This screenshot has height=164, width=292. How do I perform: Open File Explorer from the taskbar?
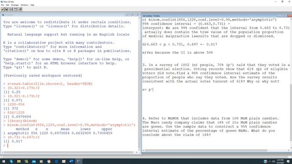19,161
